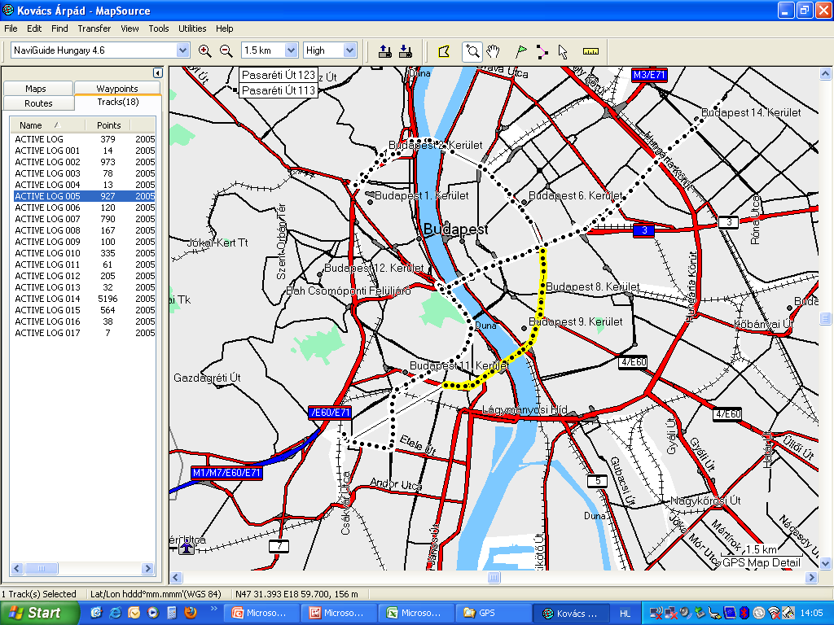Click the wireless network tray icon

point(774,613)
